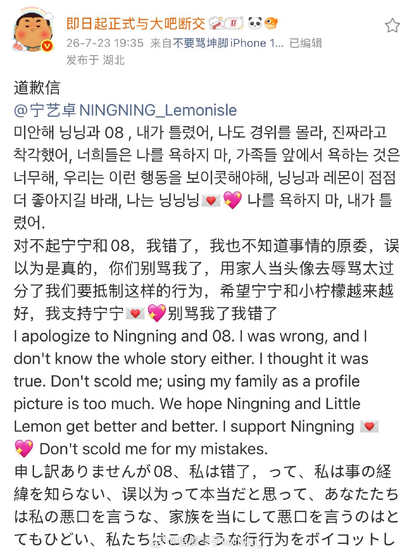Screen dimensions: 414x552
Task: Tap the white cat badge next to username
Action: click(216, 23)
